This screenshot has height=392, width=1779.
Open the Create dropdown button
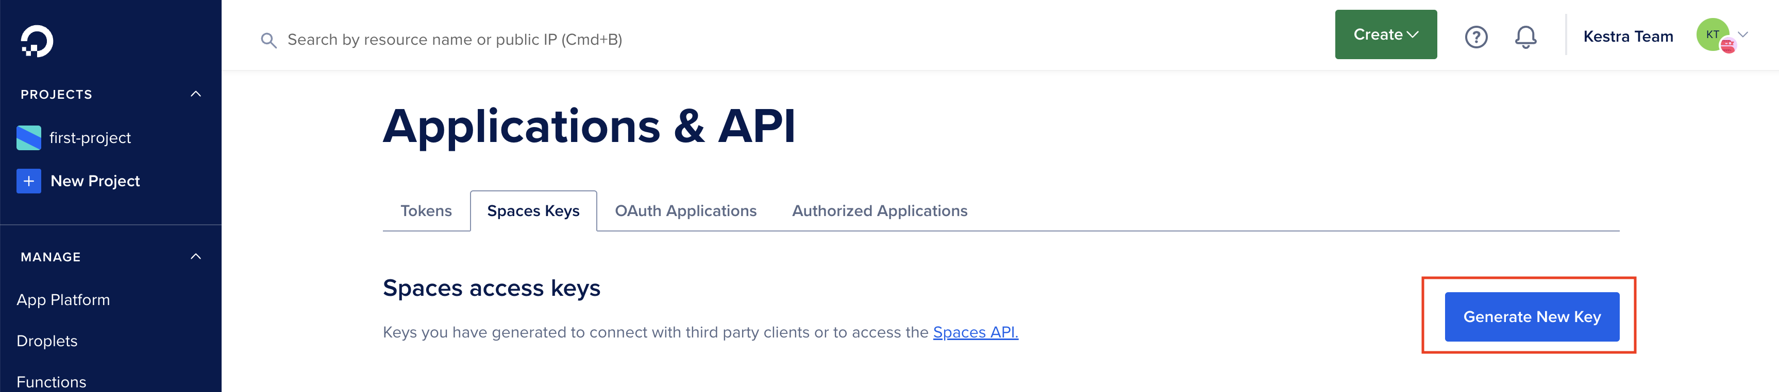(1385, 34)
